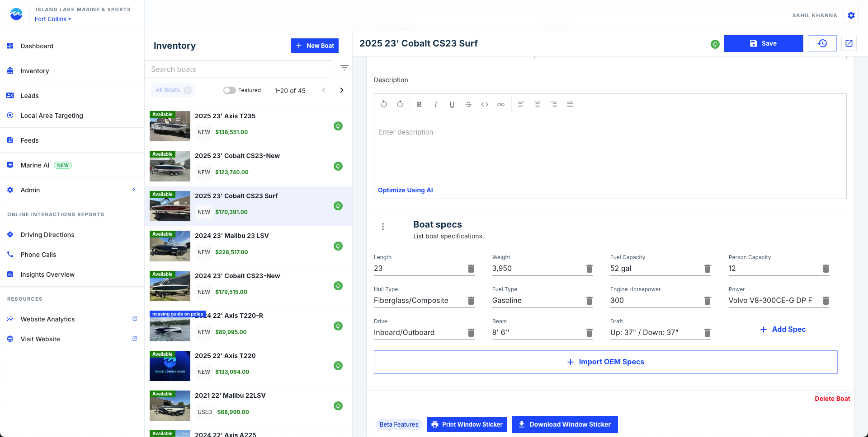Click sync status icon beside boat title
The height and width of the screenshot is (437, 868).
click(x=715, y=44)
